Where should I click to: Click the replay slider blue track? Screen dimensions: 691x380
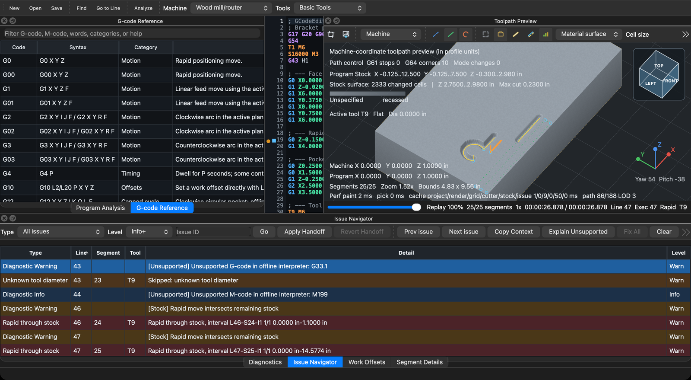[370, 207]
